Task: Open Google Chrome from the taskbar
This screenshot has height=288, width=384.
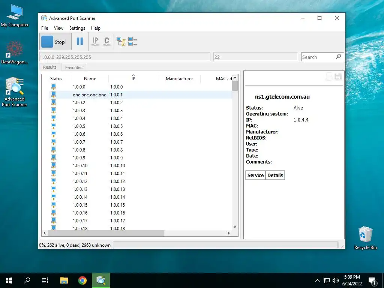Action: pyautogui.click(x=82, y=280)
